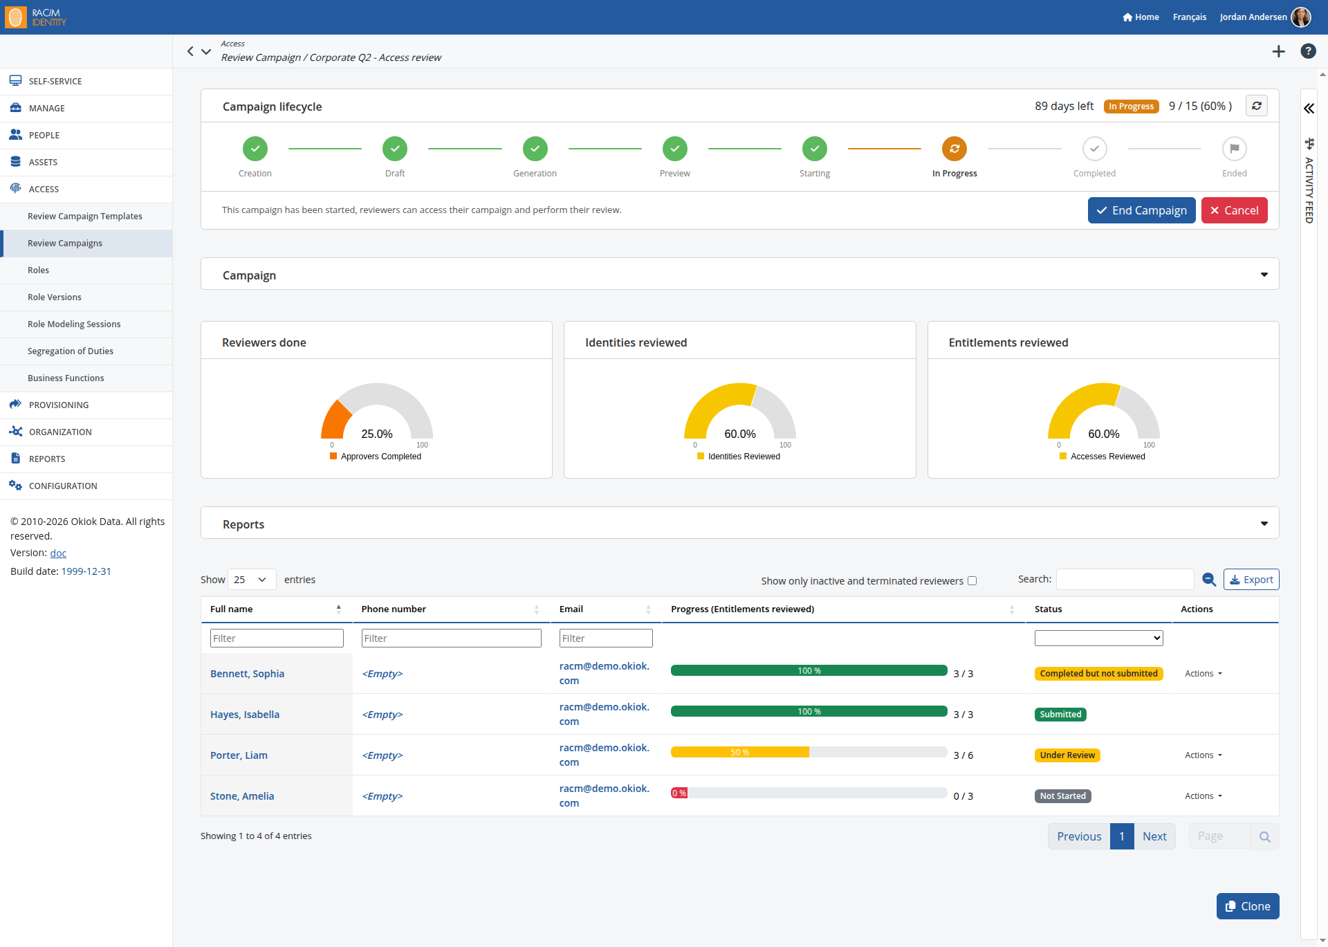Viewport: 1328px width, 947px height.
Task: Select the Creation lifecycle step
Action: click(x=255, y=149)
